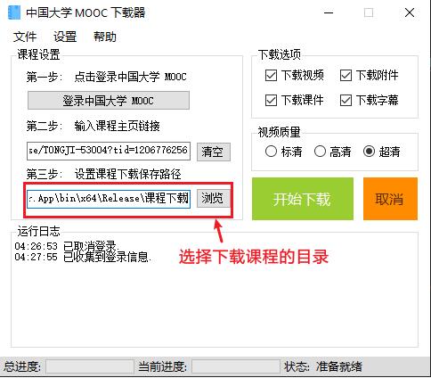Open the 设置 menu
431x378 pixels.
[x=65, y=37]
